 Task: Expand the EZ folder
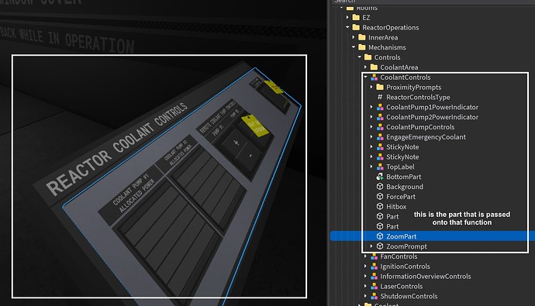[x=347, y=17]
